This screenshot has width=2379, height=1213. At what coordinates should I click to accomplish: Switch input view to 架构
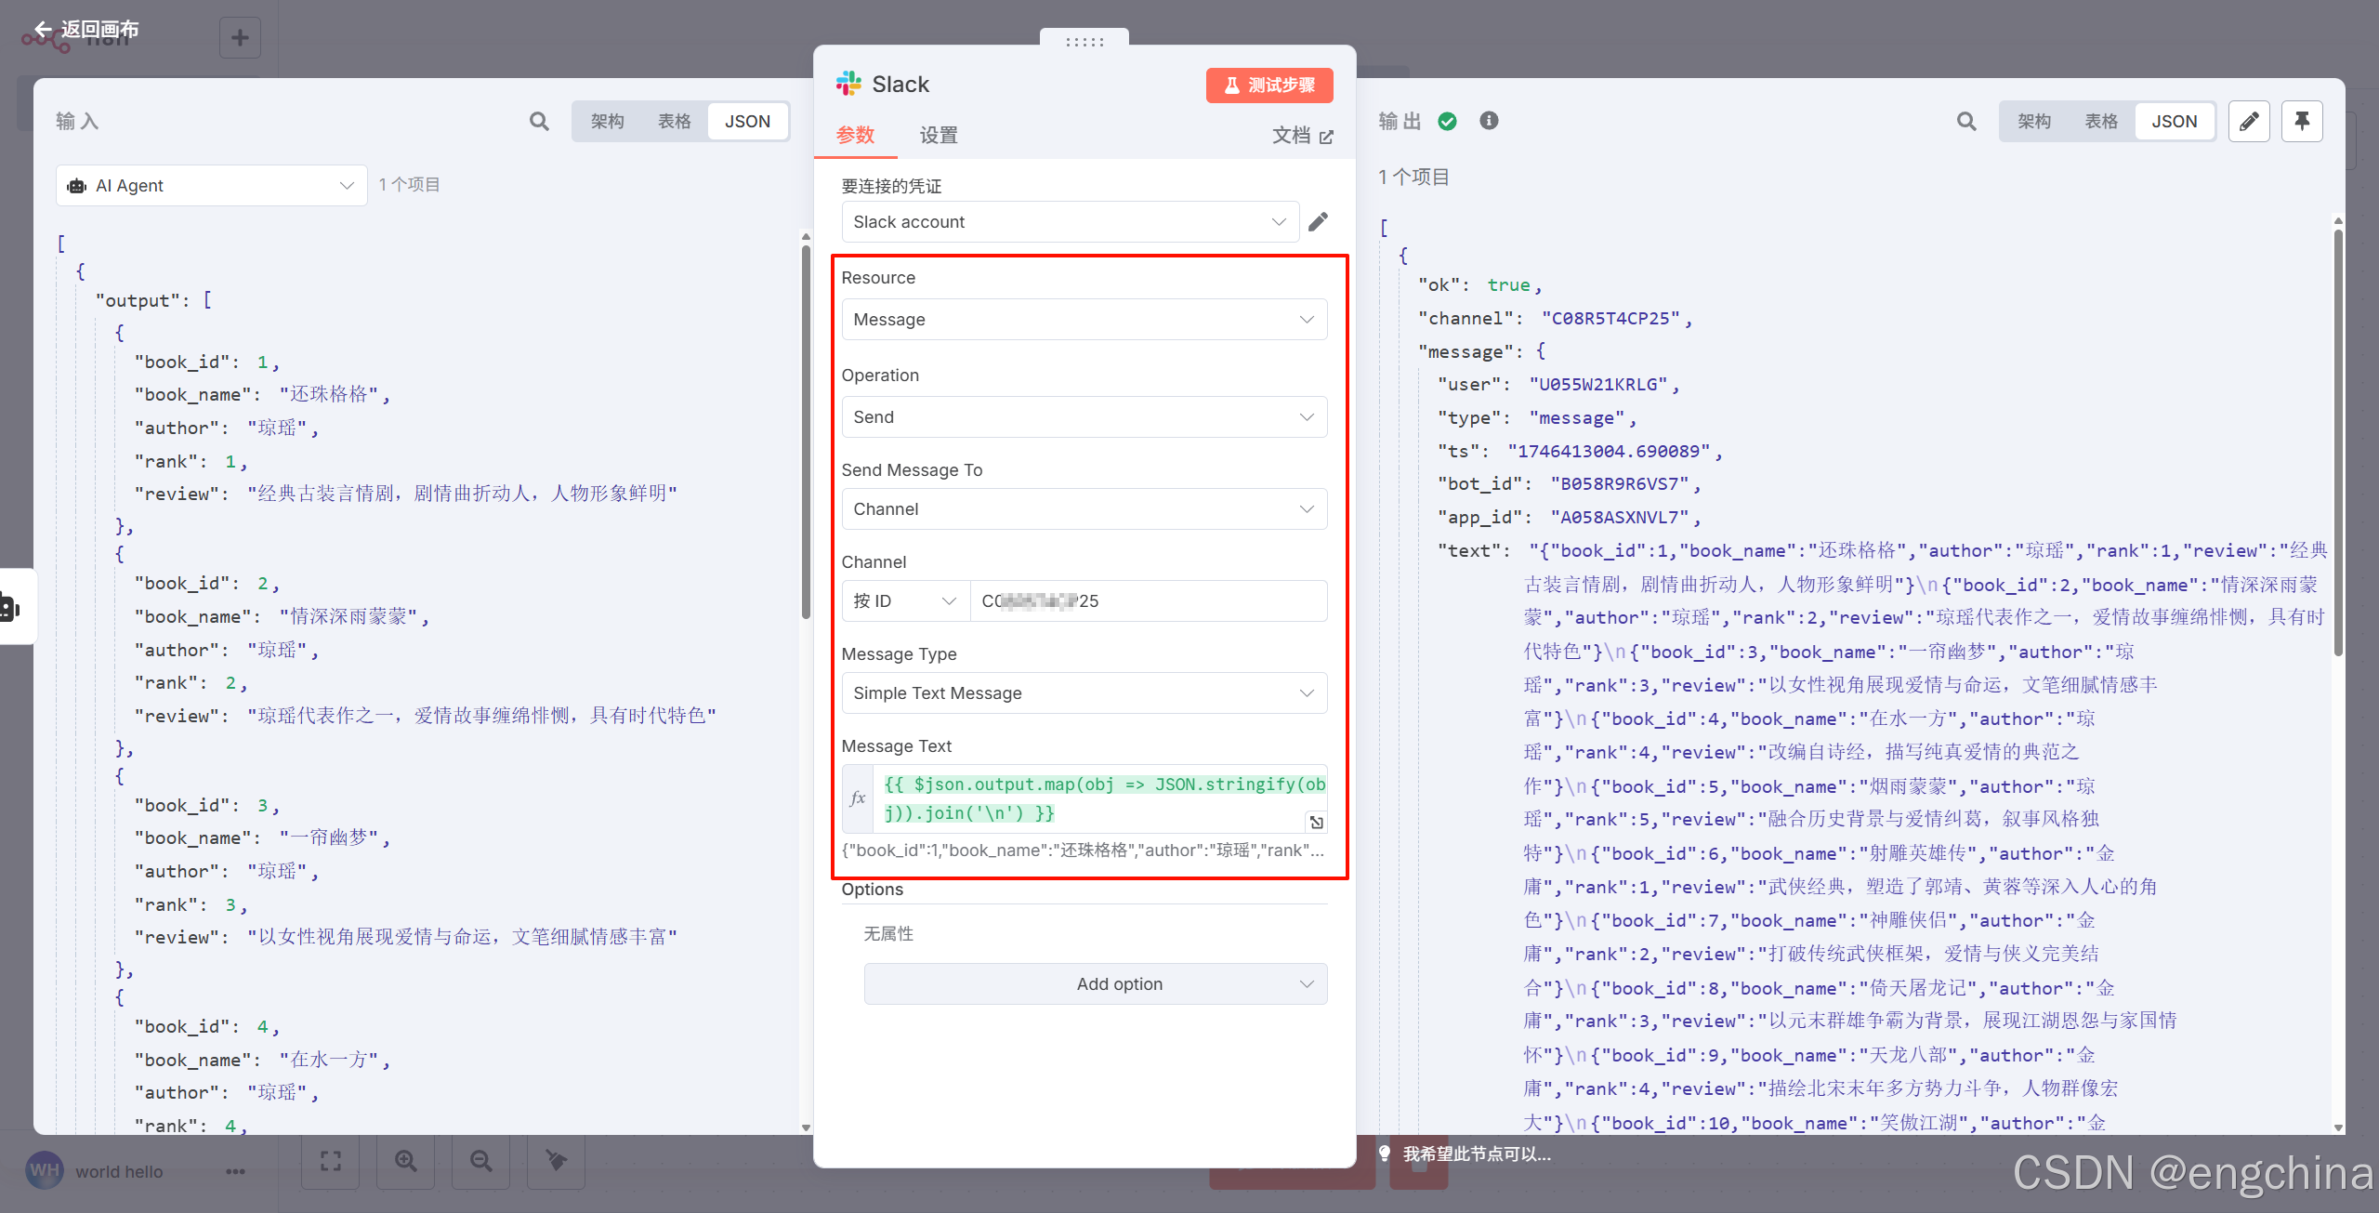[x=607, y=122]
